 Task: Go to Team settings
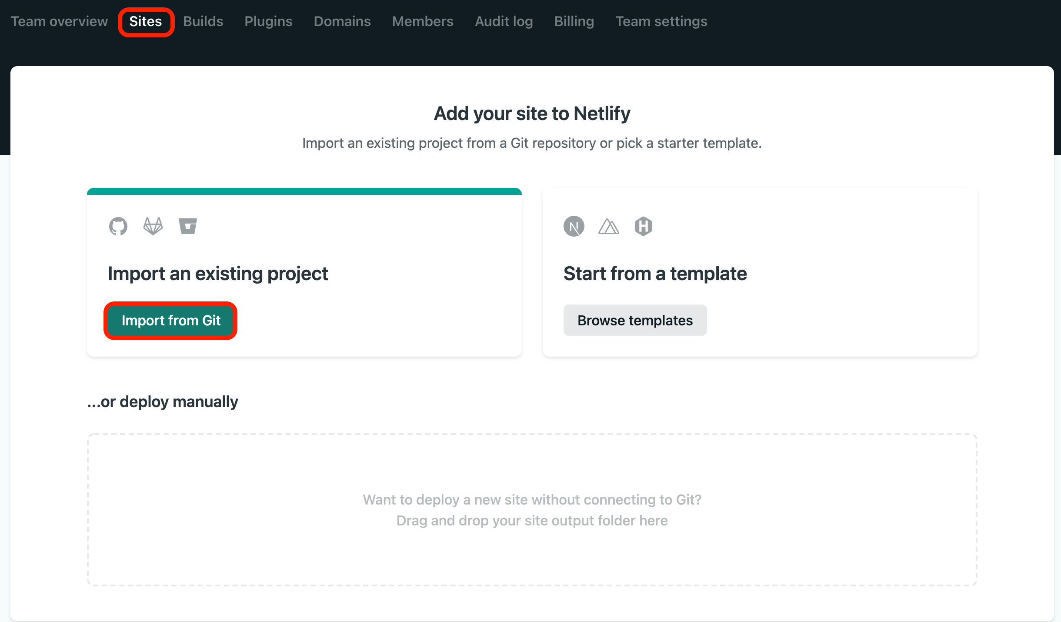point(661,21)
